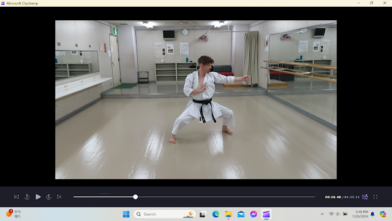Viewport: 392px width, 221px height.
Task: Play the karate video
Action: (38, 197)
